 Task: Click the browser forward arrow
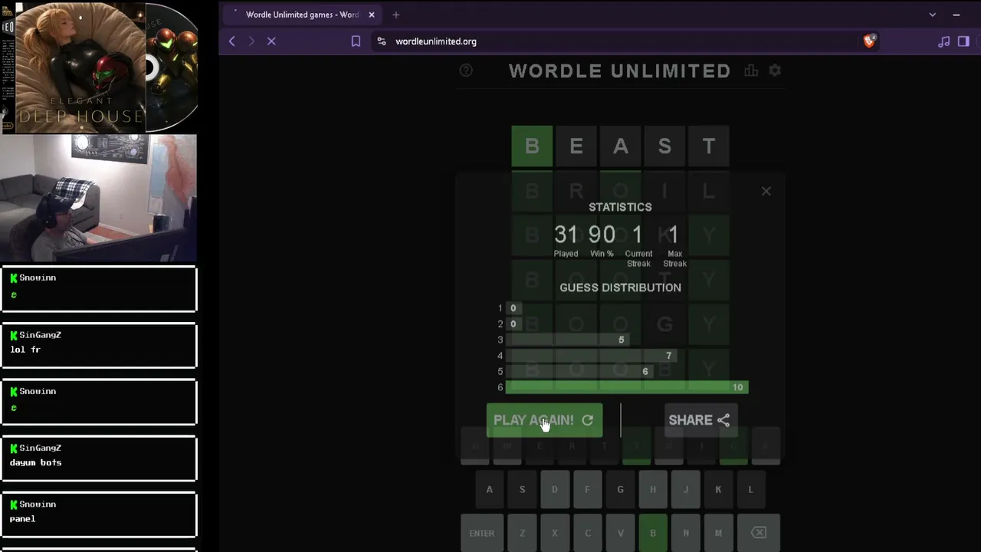click(251, 41)
